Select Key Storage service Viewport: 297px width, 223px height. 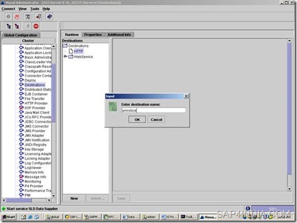[34, 149]
